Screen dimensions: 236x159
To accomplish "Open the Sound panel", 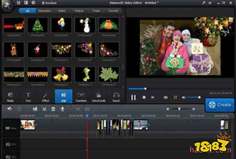I will (x=116, y=97).
